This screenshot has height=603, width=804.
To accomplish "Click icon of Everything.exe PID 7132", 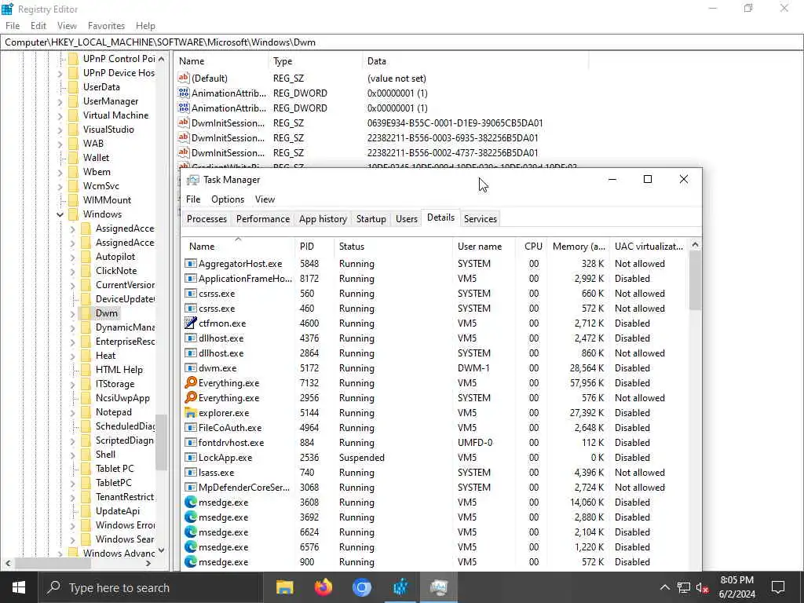I will click(191, 383).
